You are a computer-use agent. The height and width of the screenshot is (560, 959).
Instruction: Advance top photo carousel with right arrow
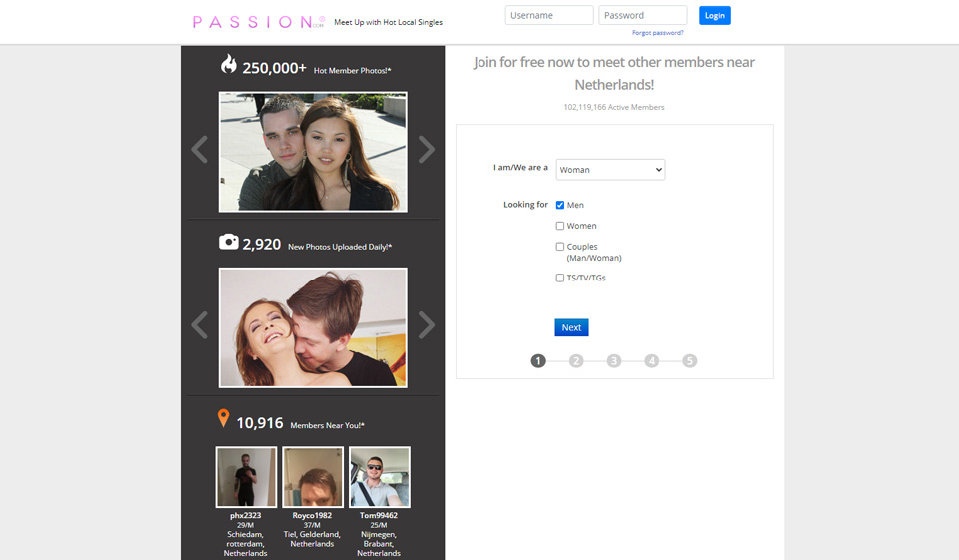coord(427,150)
